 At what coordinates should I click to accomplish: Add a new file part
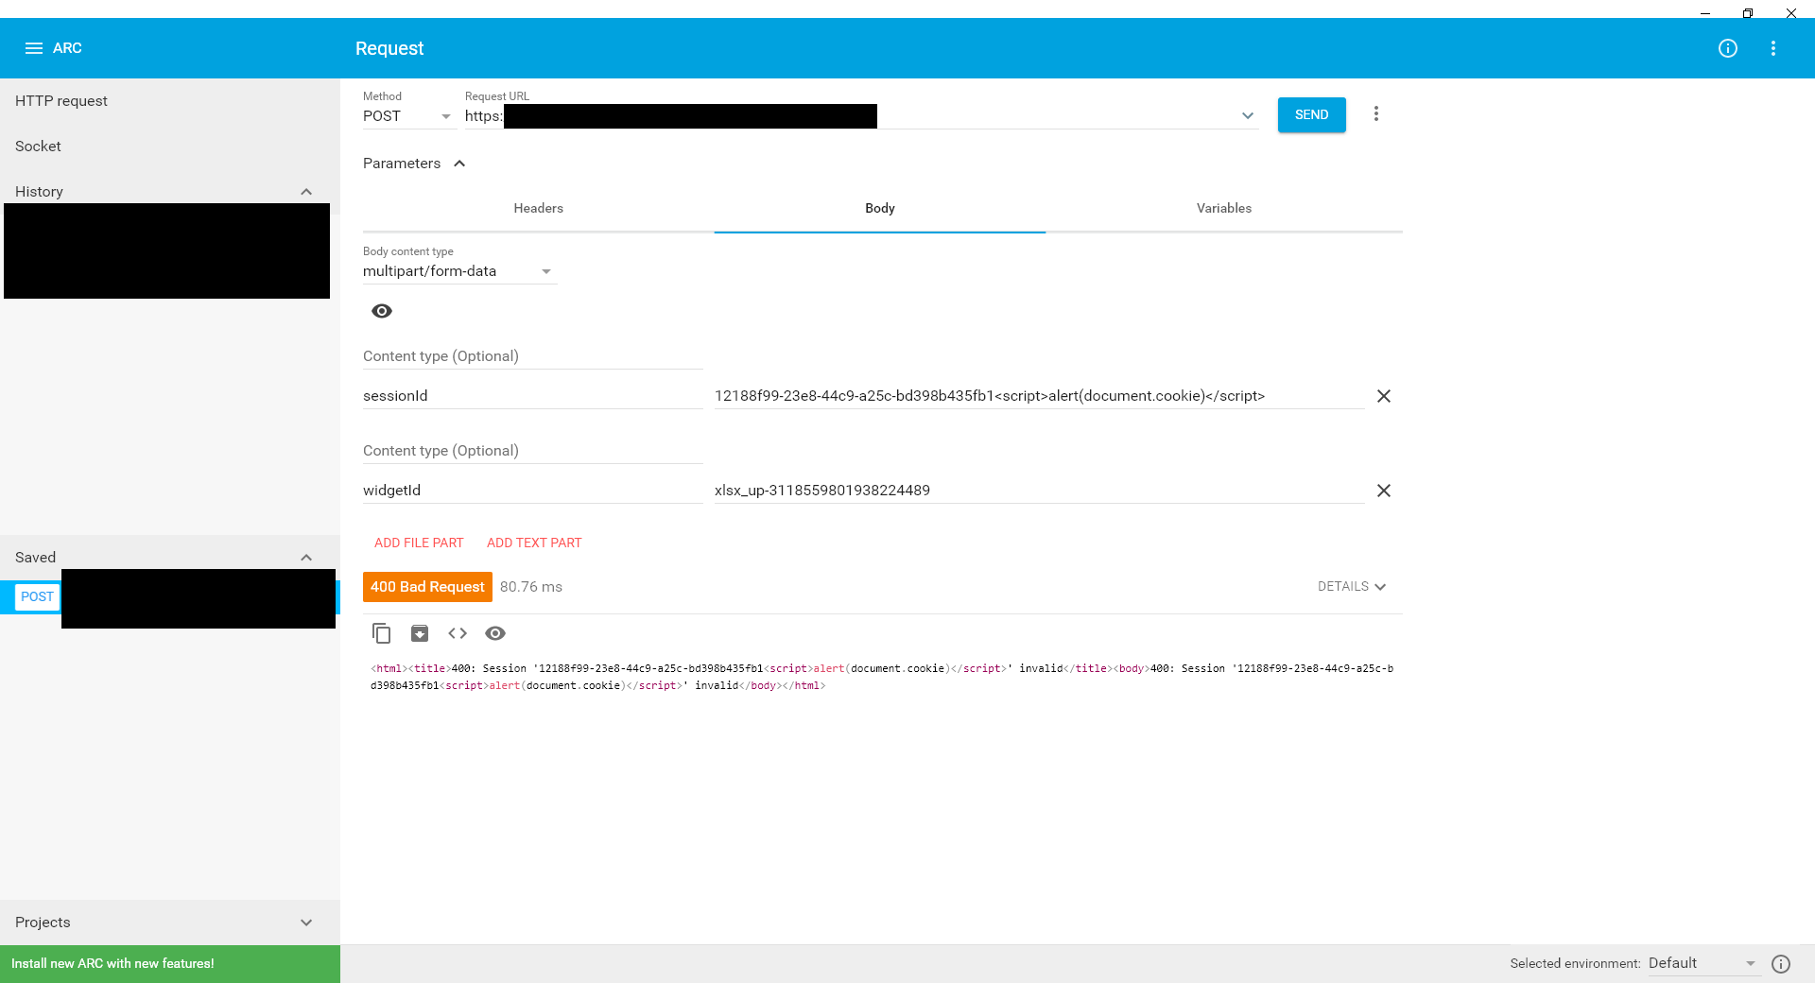pos(418,543)
